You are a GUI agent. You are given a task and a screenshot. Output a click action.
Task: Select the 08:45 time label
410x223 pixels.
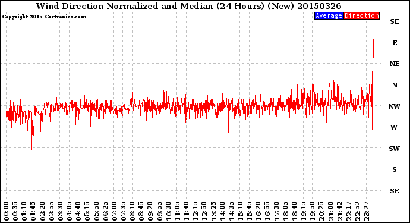click(x=141, y=211)
